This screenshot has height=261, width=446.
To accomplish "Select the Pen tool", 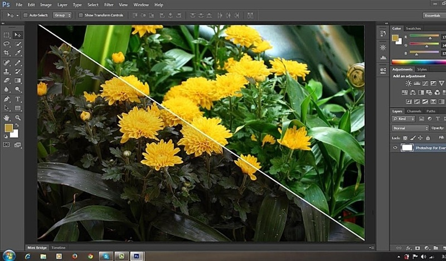I will 6,99.
